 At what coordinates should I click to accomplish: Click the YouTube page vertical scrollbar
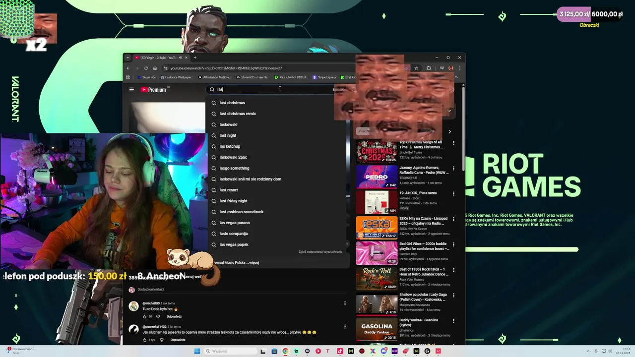pyautogui.click(x=463, y=129)
